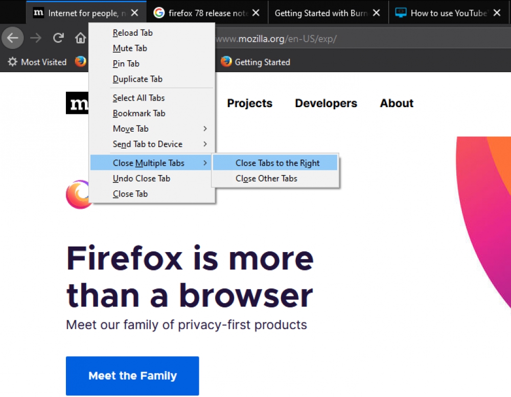Image resolution: width=511 pixels, height=397 pixels.
Task: Click the forward arrow navigation button
Action: (36, 38)
